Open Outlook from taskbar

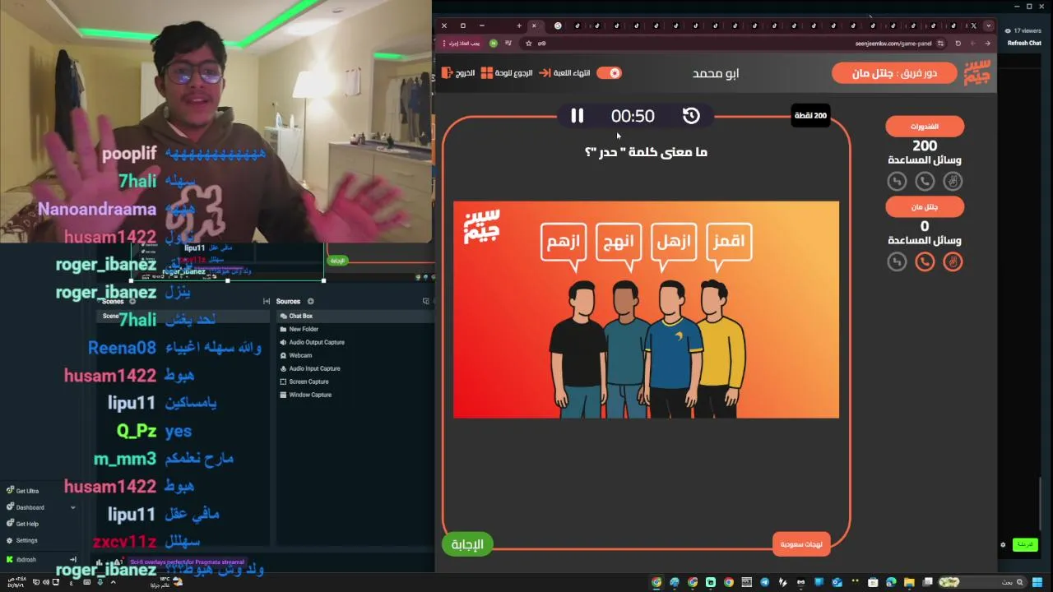(x=837, y=582)
